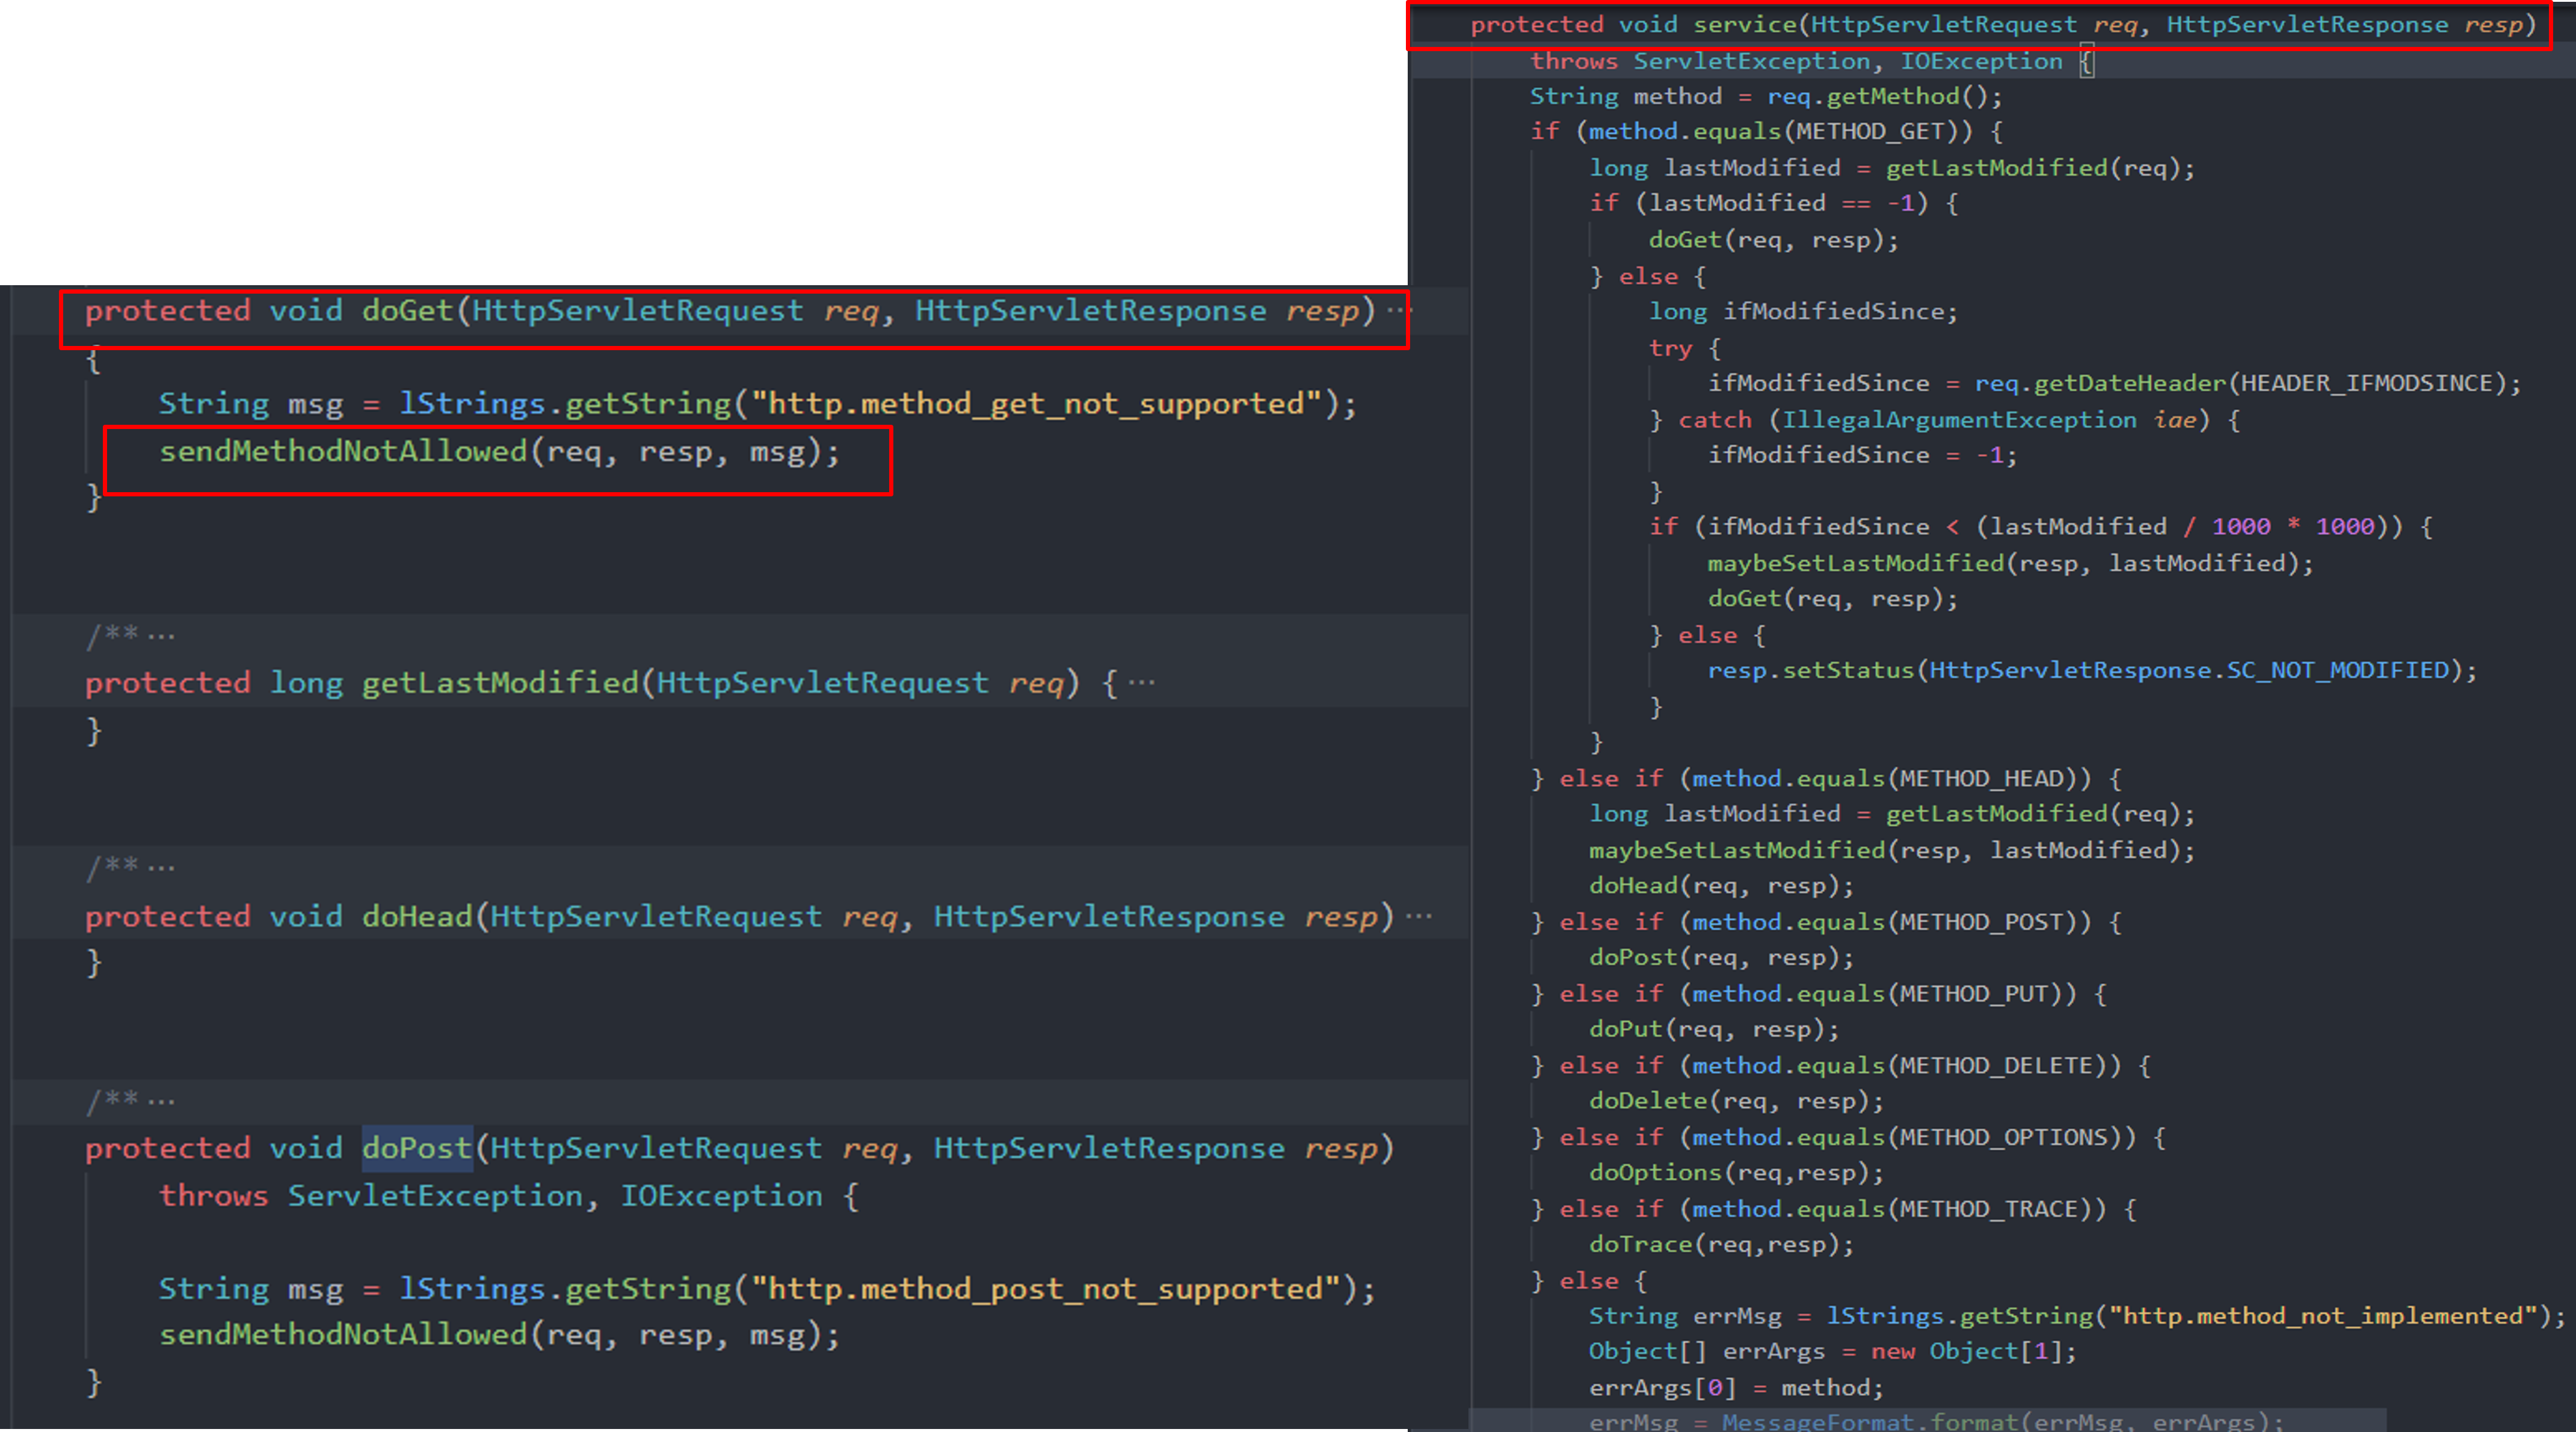Image resolution: width=2576 pixels, height=1432 pixels.
Task: Click the HEADER_IFMODSINCE constant
Action: point(2366,383)
